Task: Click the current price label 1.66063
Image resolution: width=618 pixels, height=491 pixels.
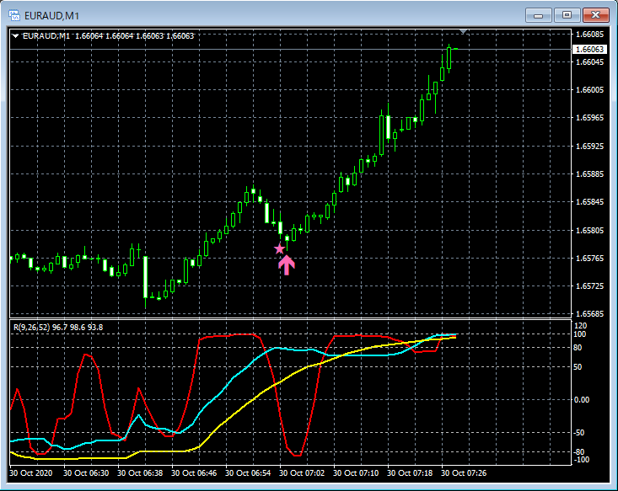Action: (589, 49)
